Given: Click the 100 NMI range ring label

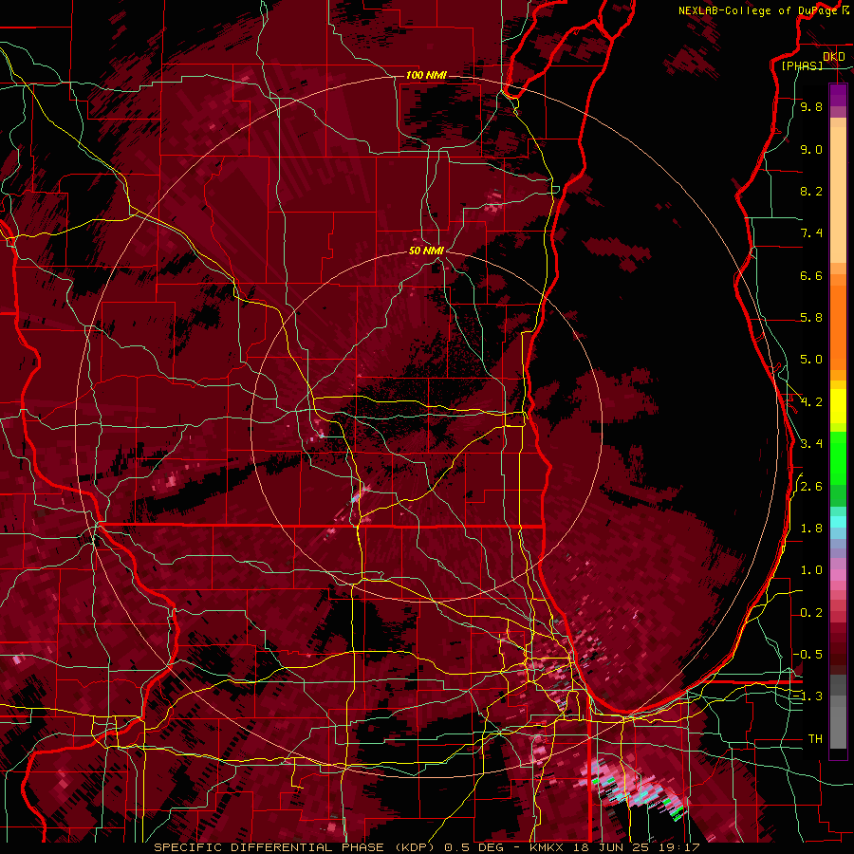Looking at the screenshot, I should [426, 75].
